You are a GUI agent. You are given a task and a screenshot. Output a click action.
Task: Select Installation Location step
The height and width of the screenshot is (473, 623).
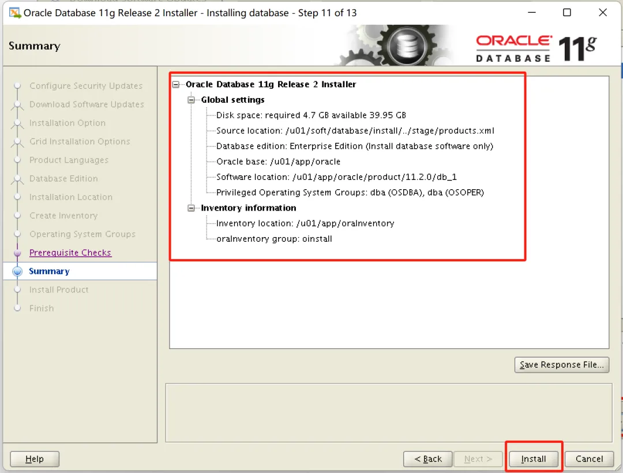[x=71, y=197]
